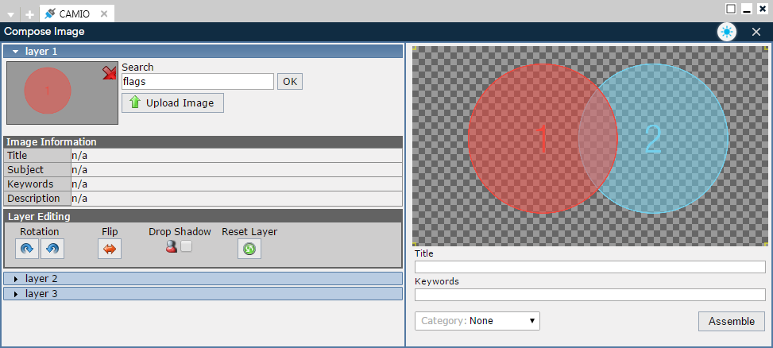
Task: Click the new tab plus icon
Action: click(29, 14)
